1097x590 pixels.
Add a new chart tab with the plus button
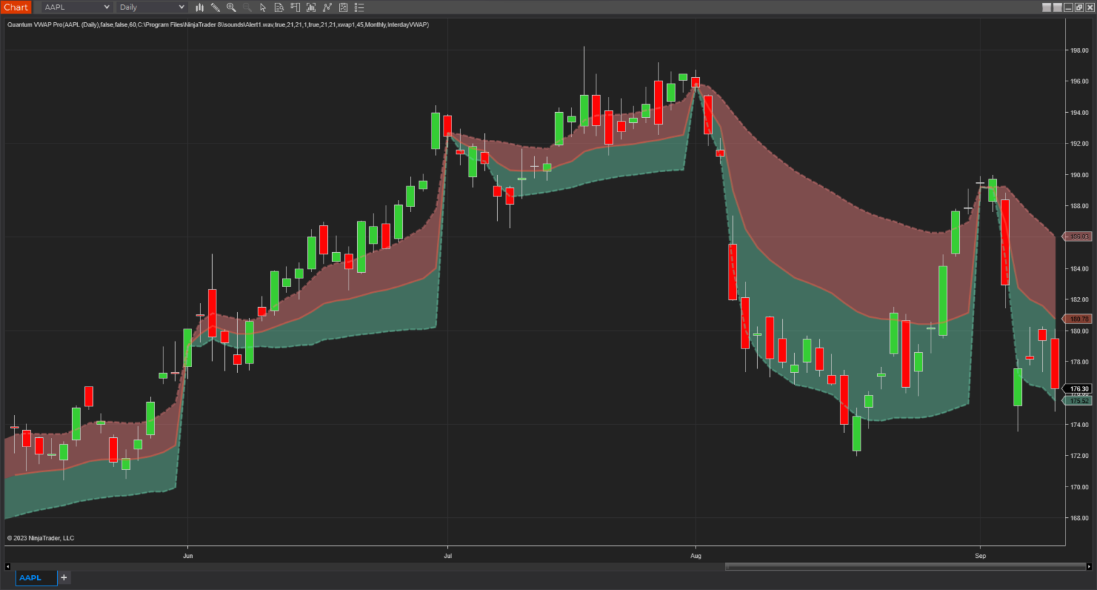[64, 577]
